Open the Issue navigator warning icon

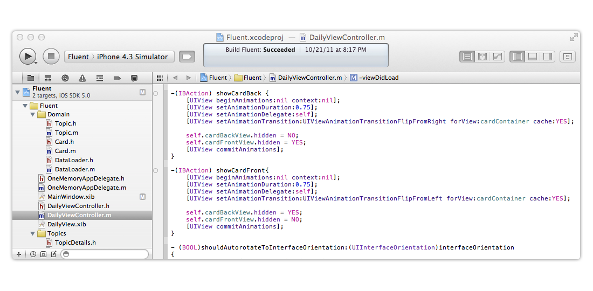coord(82,78)
